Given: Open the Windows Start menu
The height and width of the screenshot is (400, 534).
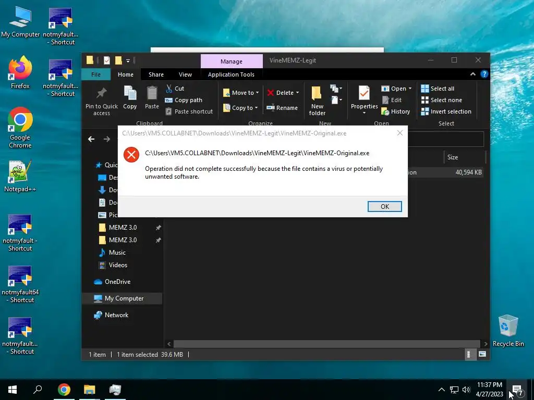Looking at the screenshot, I should 13,390.
